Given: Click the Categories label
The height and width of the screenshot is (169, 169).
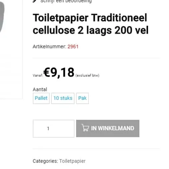Looking at the screenshot, I should (x=45, y=161).
